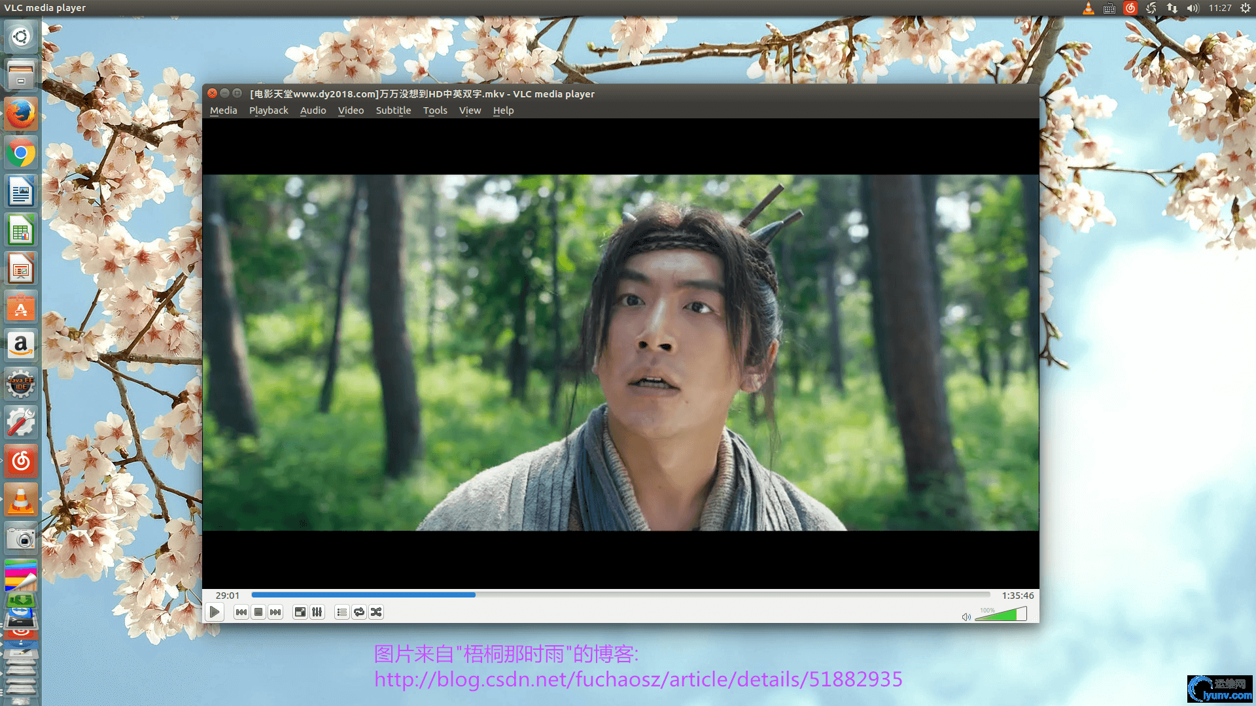Viewport: 1256px width, 706px height.
Task: Stop playback with the stop button
Action: (258, 613)
